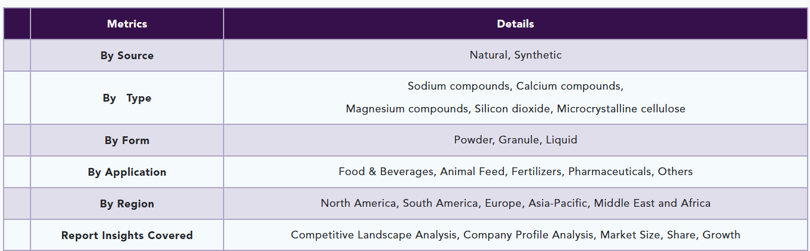Select the Report Insights Covered label

pos(127,235)
